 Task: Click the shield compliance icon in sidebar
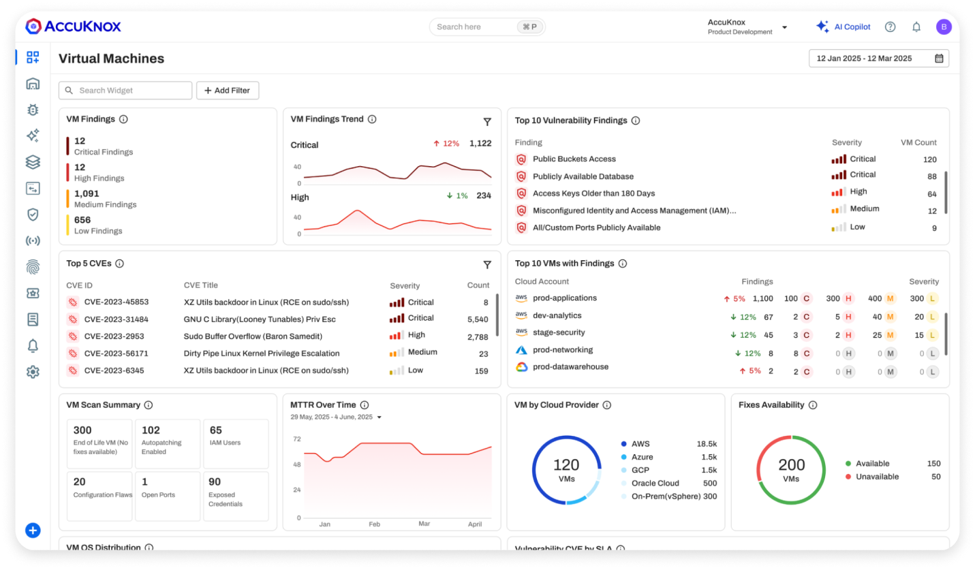click(32, 215)
